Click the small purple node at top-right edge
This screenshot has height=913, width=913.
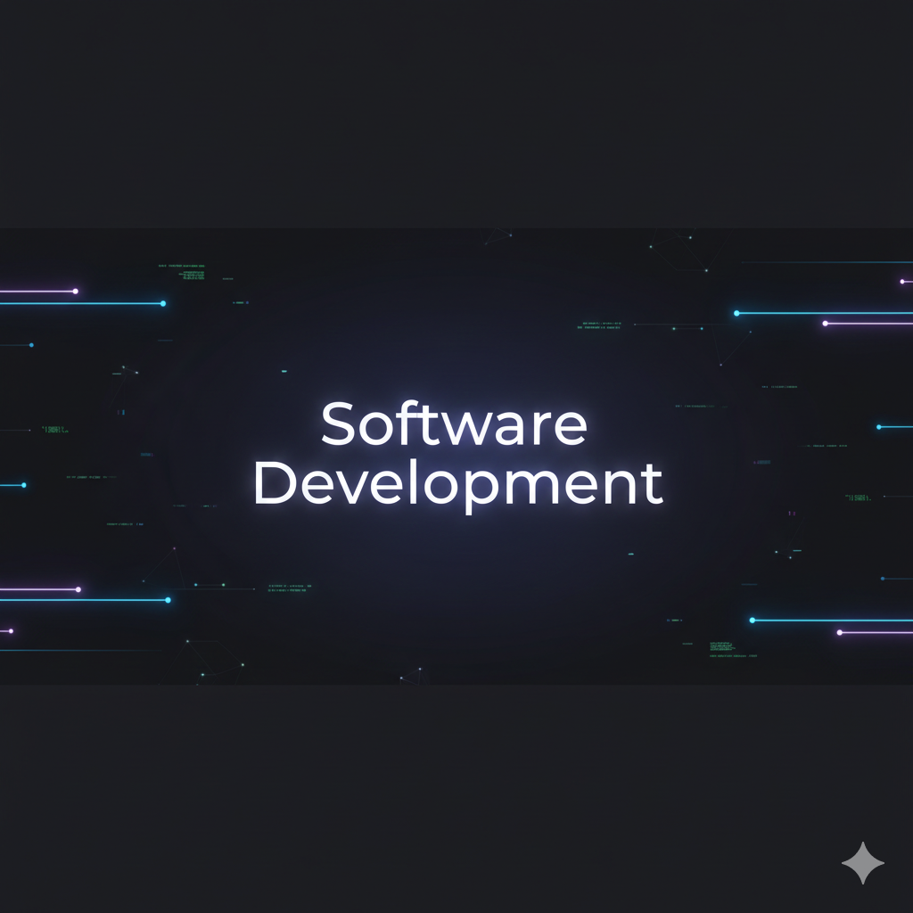[x=902, y=281]
